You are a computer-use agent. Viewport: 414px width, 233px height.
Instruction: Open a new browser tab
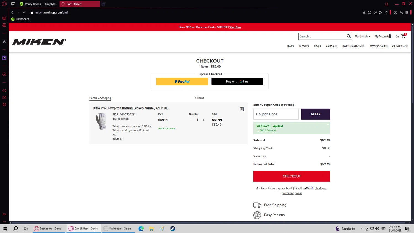pyautogui.click(x=103, y=4)
